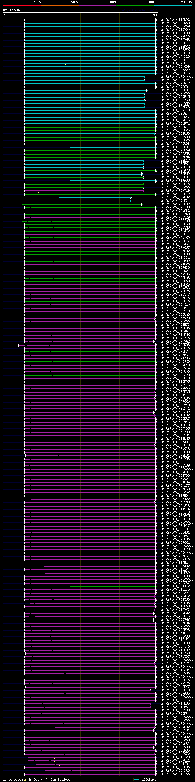The height and width of the screenshot is (782, 195).
Task: Select hit UniRef100_Q5I4D2
Action: [x=175, y=737]
